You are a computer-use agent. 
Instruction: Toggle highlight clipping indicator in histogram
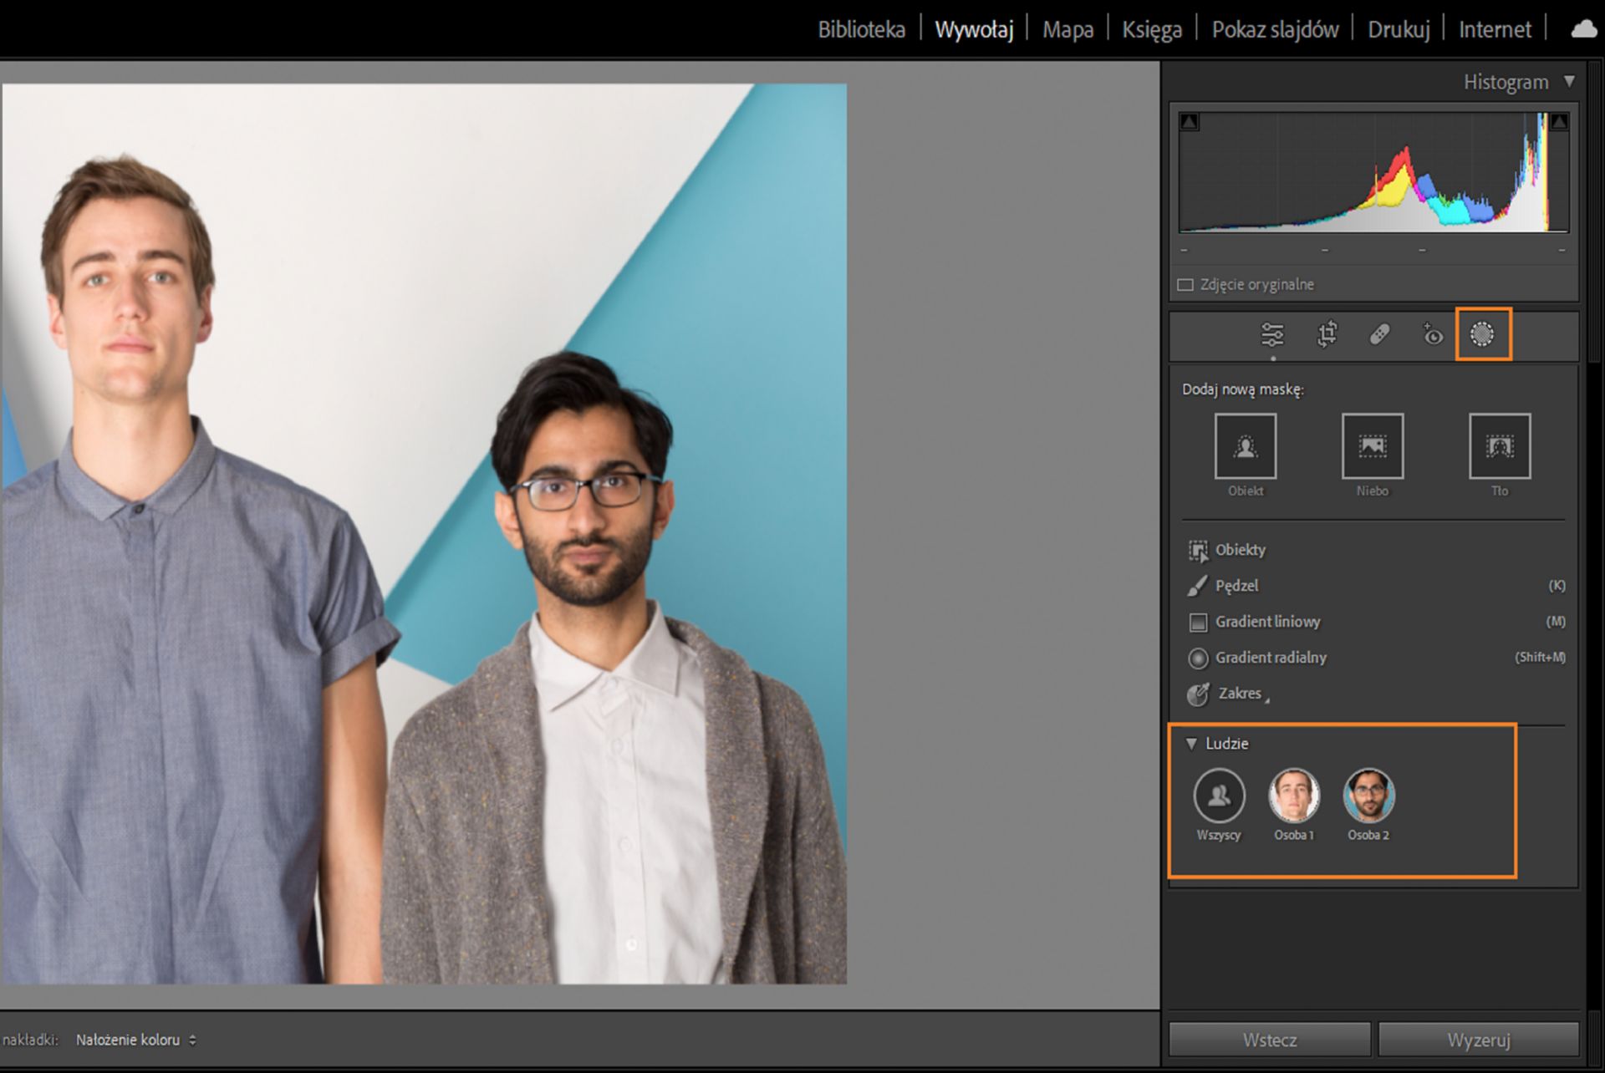[x=1559, y=123]
